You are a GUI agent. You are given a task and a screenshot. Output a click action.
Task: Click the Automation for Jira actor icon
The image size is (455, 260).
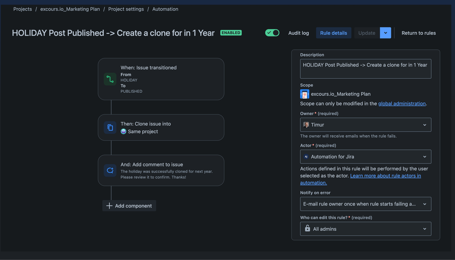click(x=306, y=157)
